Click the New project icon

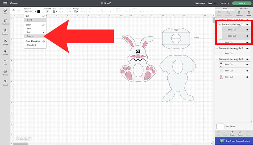pos(5,10)
